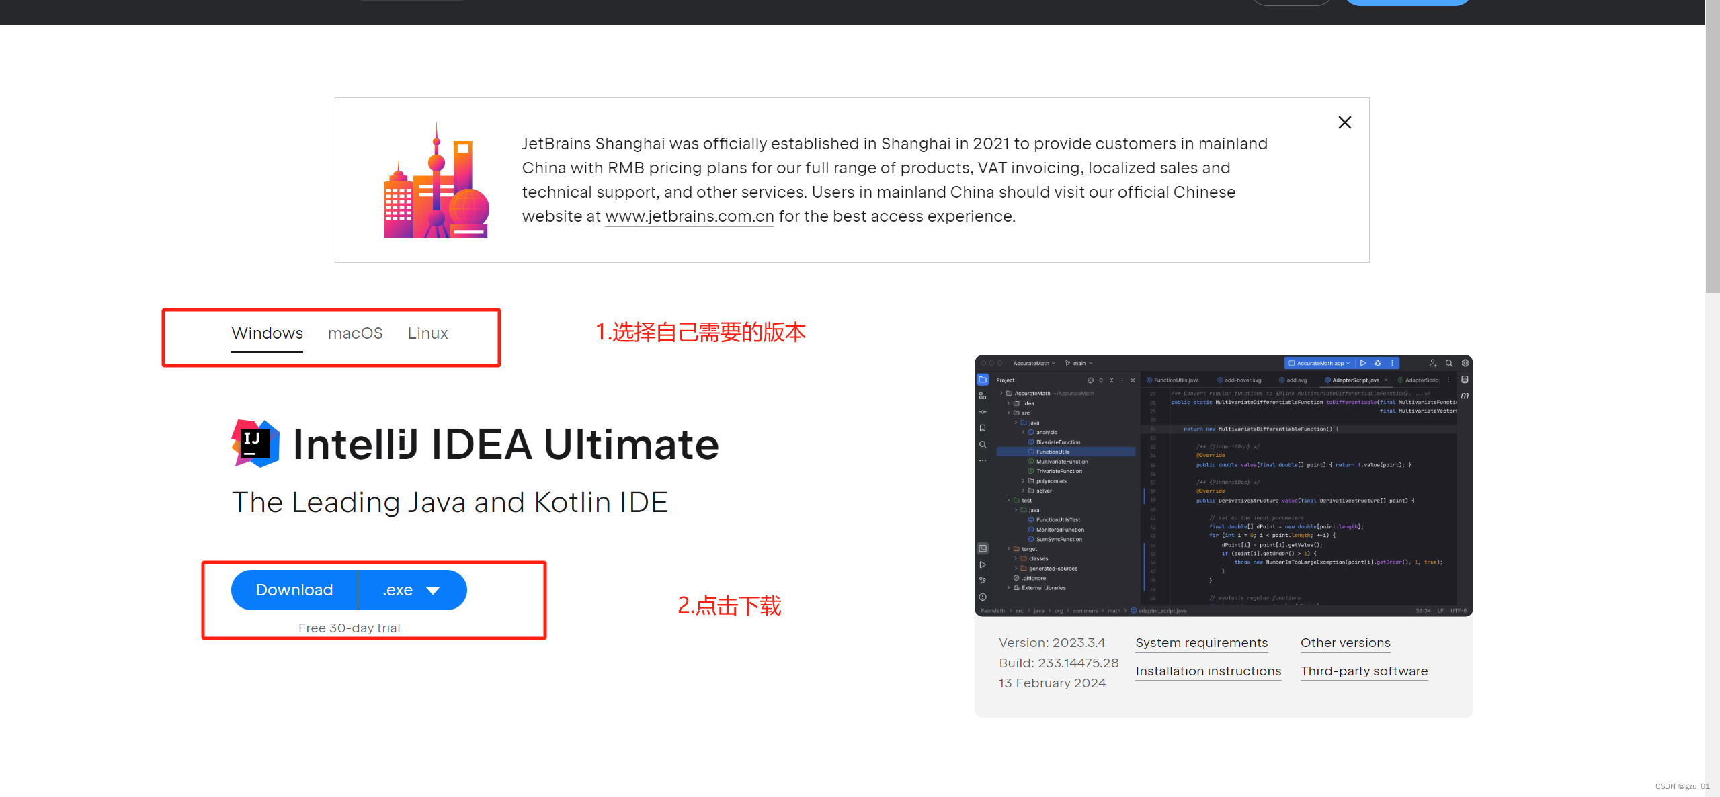Switch to the macOS tab
Screen dimensions: 1720x797
point(355,333)
